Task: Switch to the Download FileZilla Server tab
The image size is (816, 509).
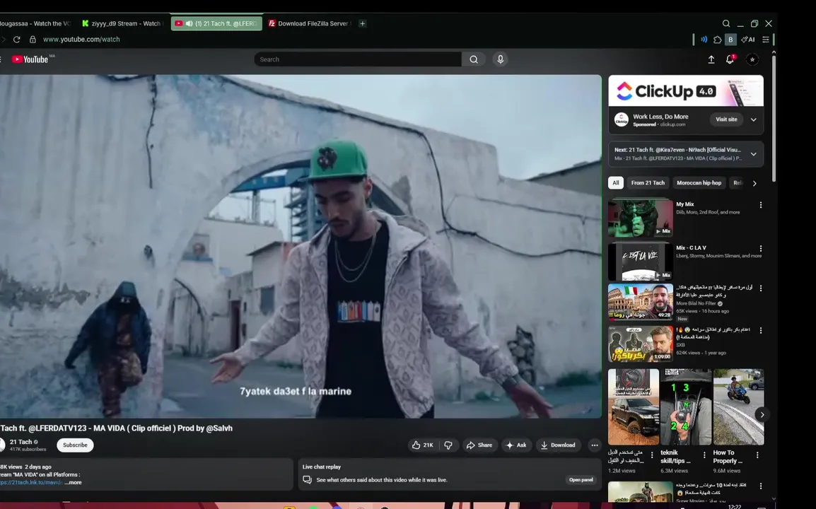Action: tap(310, 23)
